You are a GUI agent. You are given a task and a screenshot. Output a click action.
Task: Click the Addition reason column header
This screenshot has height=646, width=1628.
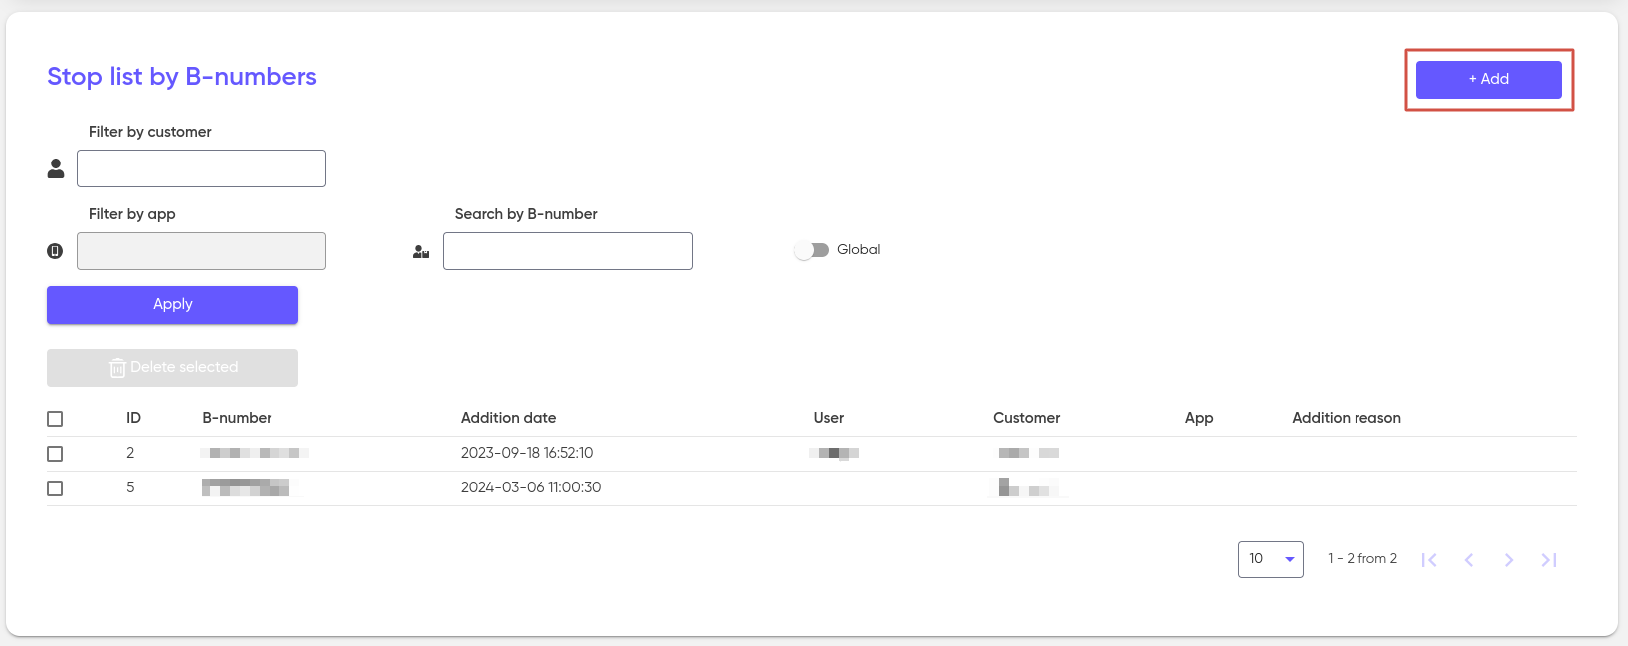pyautogui.click(x=1347, y=418)
